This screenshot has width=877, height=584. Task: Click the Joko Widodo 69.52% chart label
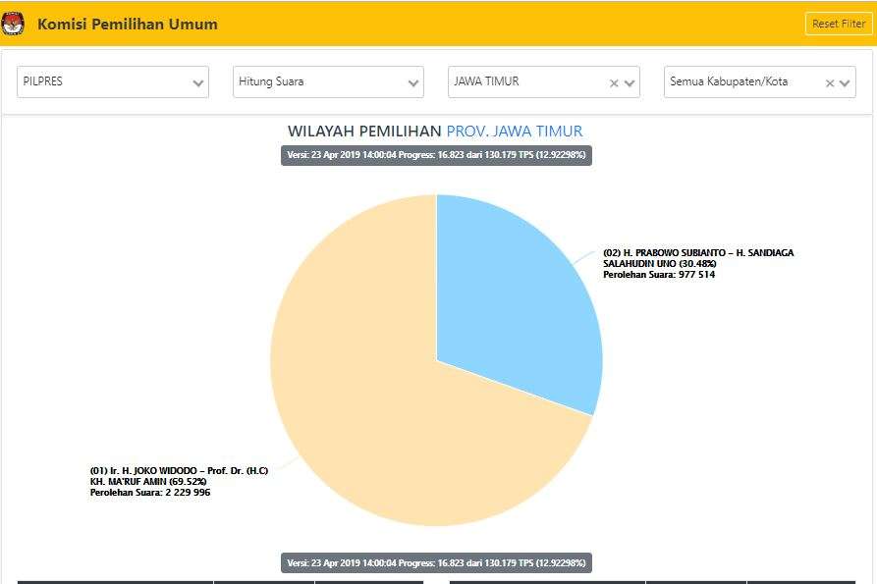tap(178, 481)
